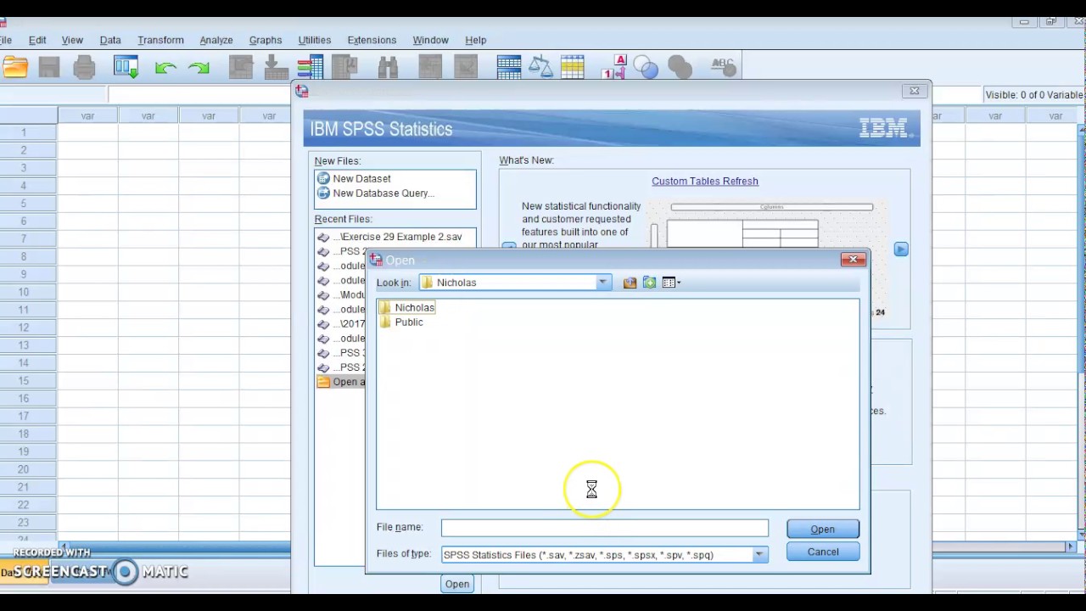Image resolution: width=1086 pixels, height=611 pixels.
Task: Click the File name input field
Action: pyautogui.click(x=605, y=528)
